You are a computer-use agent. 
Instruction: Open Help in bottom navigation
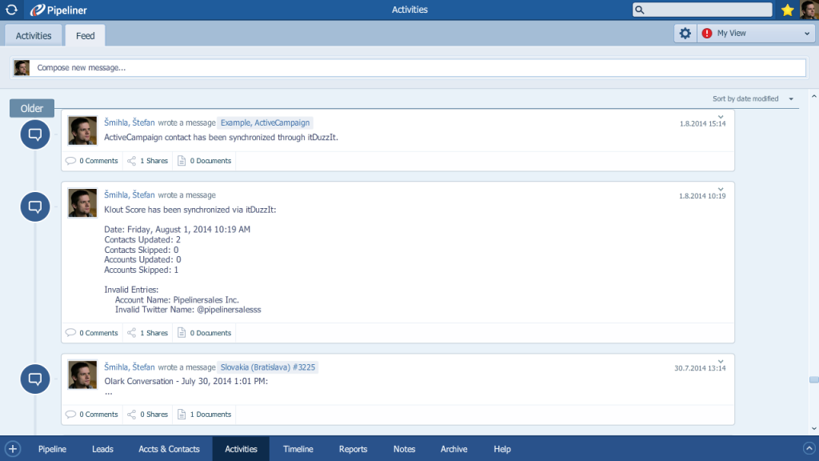[x=502, y=449]
